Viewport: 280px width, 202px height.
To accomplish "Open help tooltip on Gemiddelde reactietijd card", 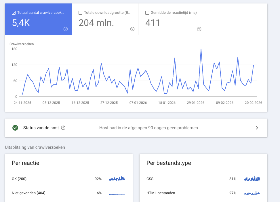I will 199,29.
